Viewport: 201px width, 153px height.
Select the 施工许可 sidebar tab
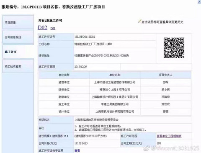pos(18,52)
